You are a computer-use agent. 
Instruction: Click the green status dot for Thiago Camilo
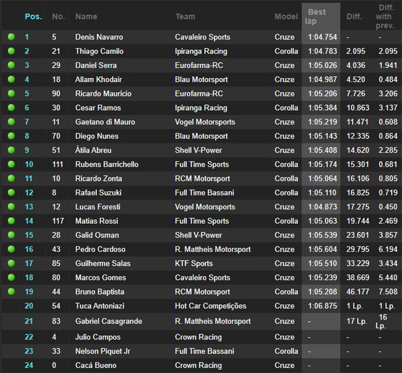tap(11, 51)
